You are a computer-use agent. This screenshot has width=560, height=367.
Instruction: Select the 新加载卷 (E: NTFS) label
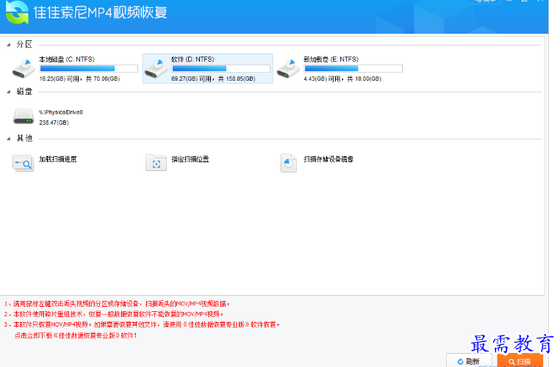pos(331,59)
